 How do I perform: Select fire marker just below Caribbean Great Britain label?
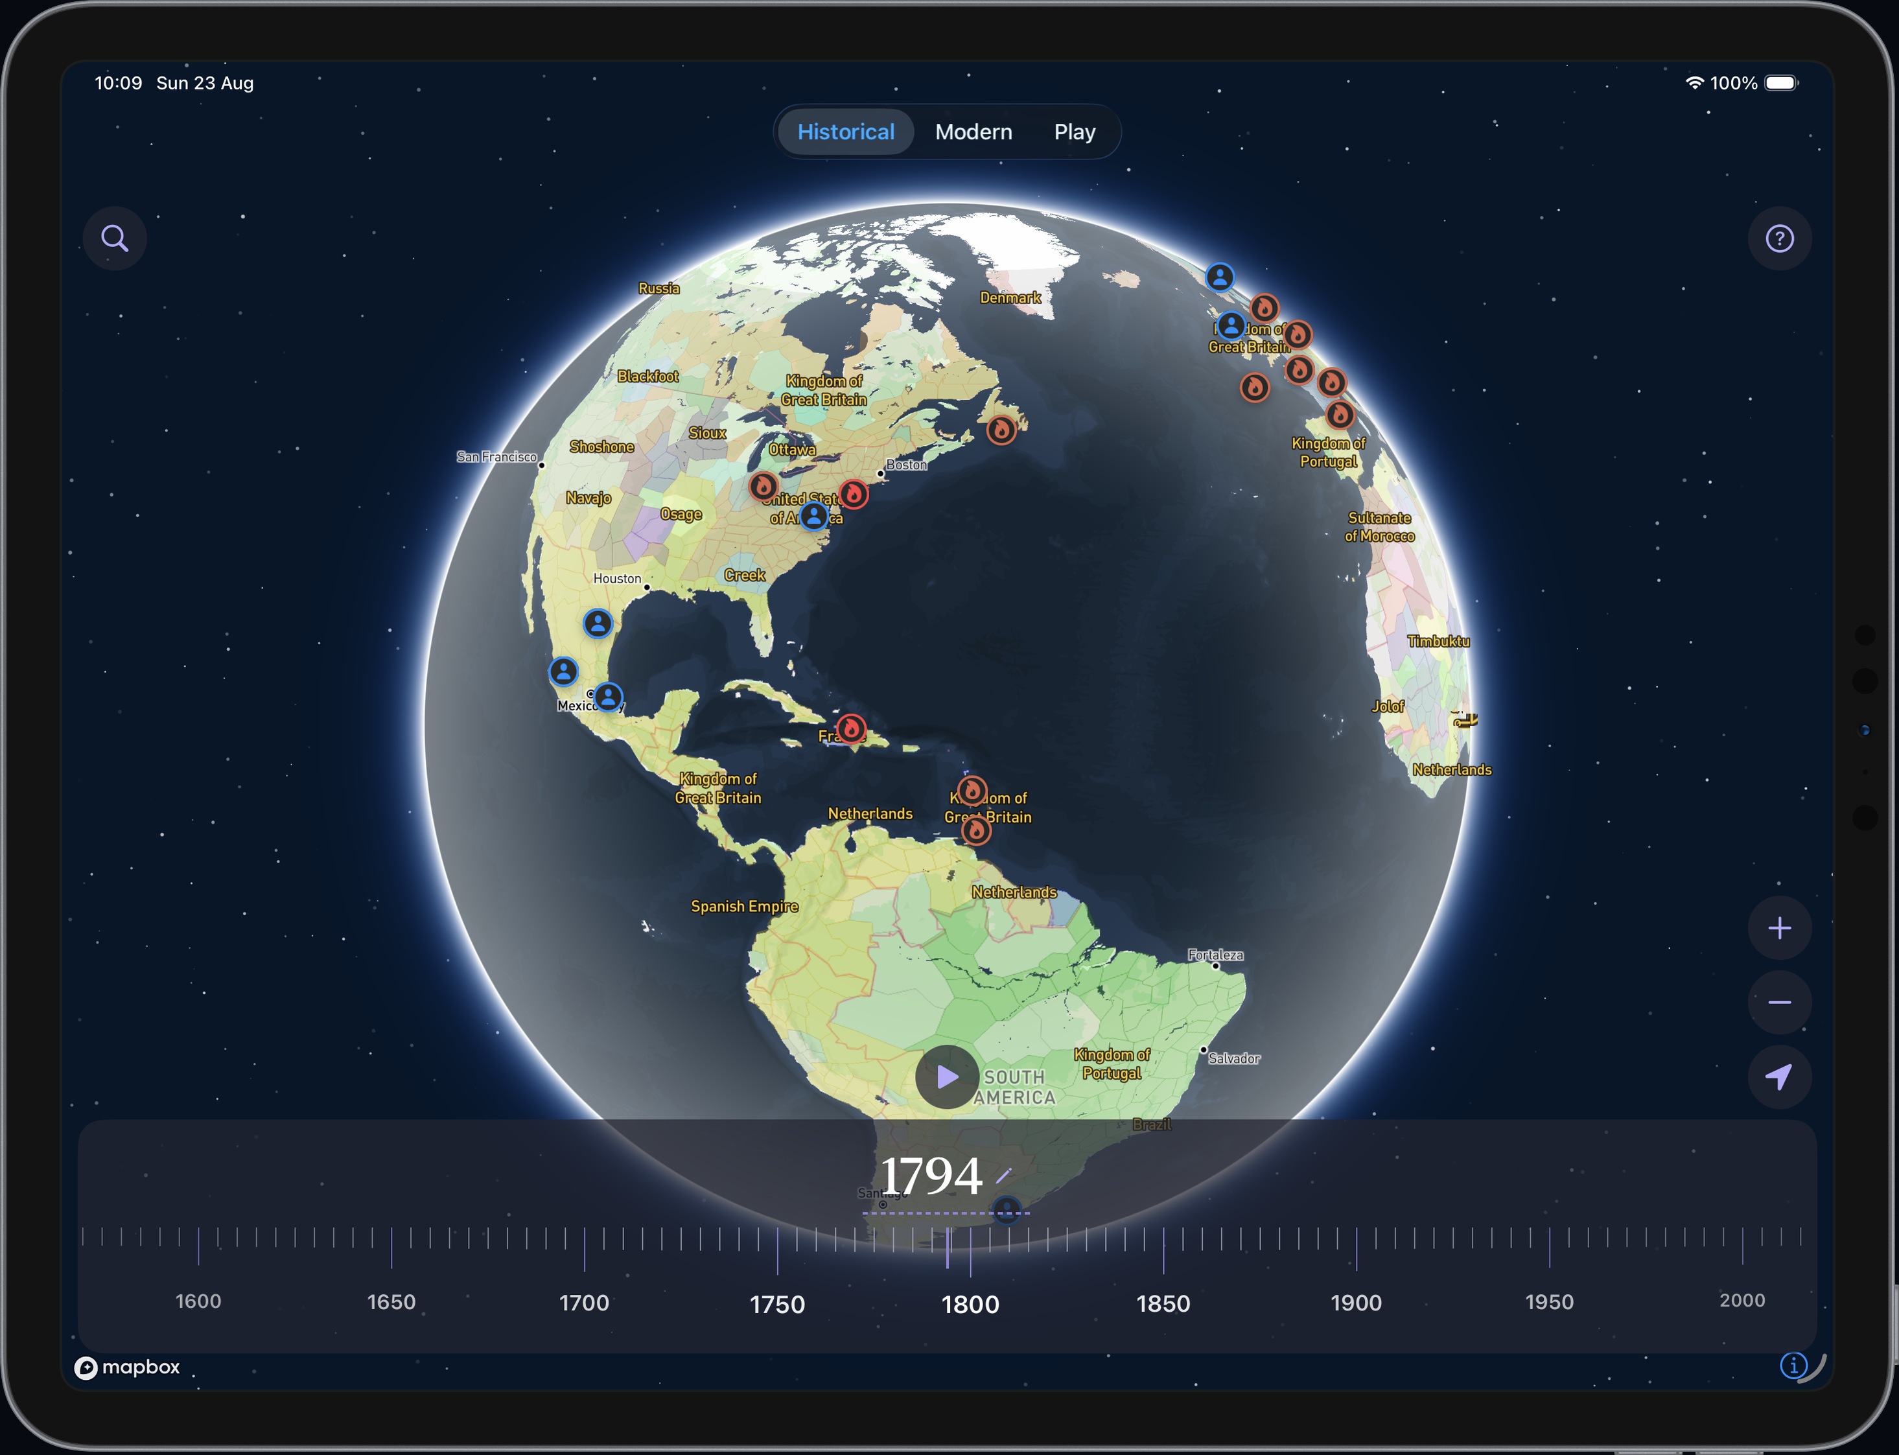point(976,831)
